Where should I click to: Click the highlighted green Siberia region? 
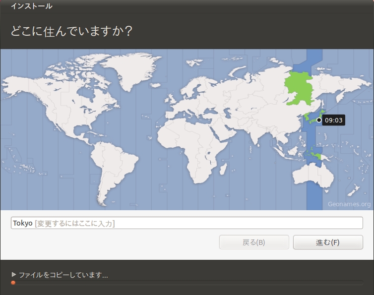[299, 88]
